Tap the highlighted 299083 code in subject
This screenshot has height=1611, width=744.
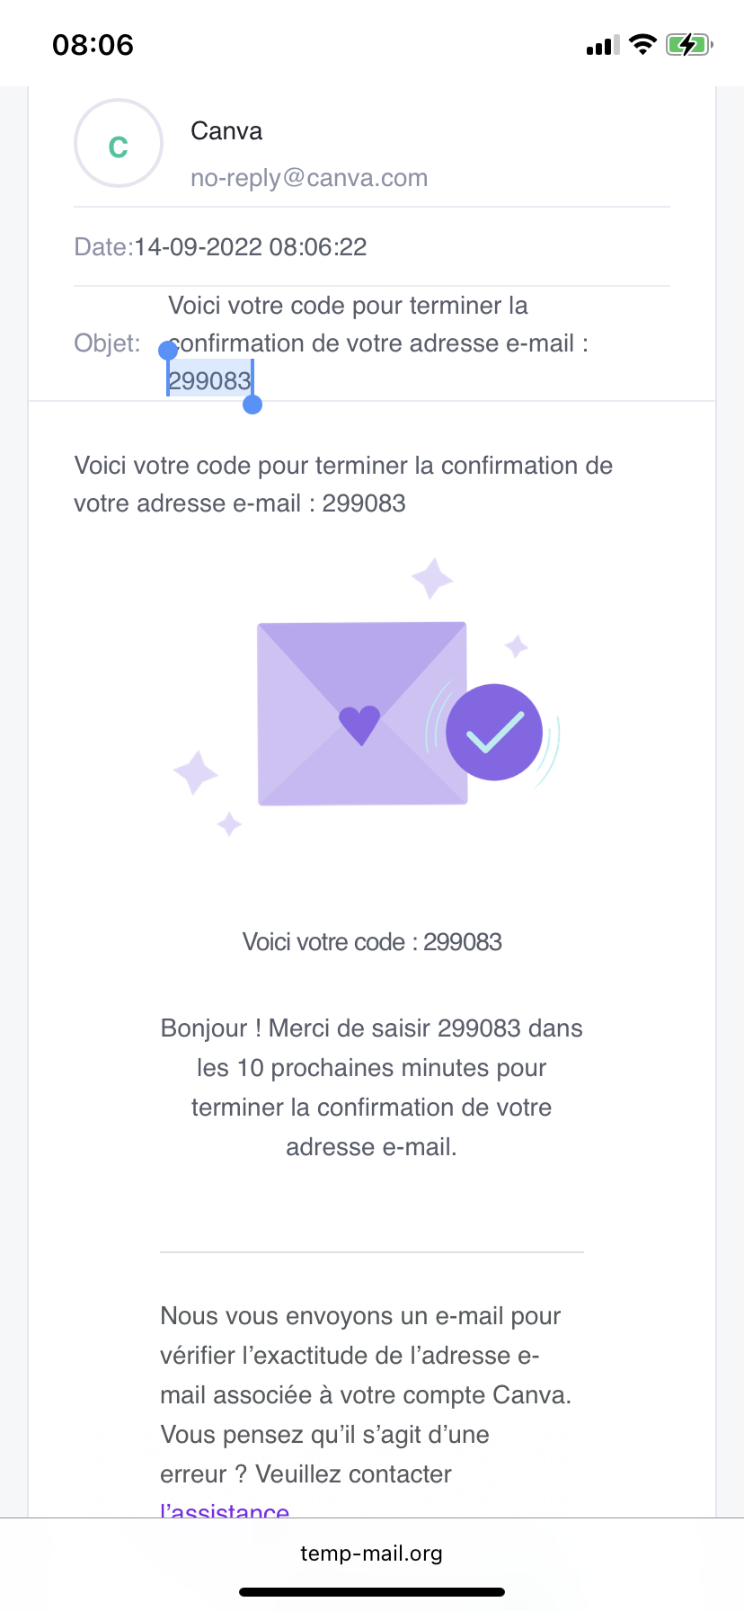pos(209,381)
